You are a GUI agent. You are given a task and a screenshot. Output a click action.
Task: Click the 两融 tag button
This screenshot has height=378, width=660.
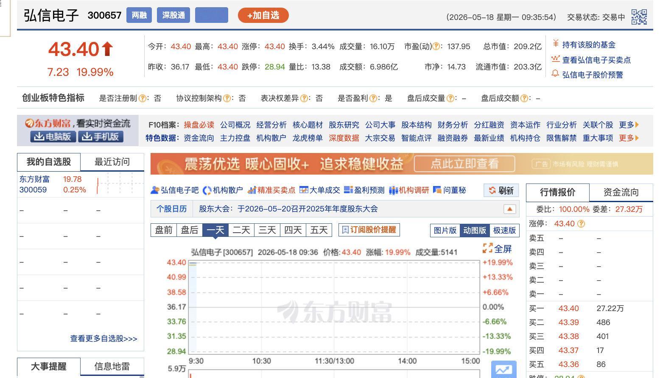click(x=139, y=15)
